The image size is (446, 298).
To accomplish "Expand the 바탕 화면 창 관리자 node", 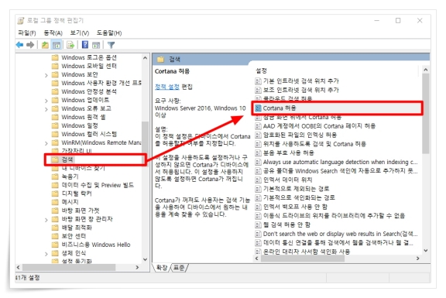I will click(x=46, y=220).
